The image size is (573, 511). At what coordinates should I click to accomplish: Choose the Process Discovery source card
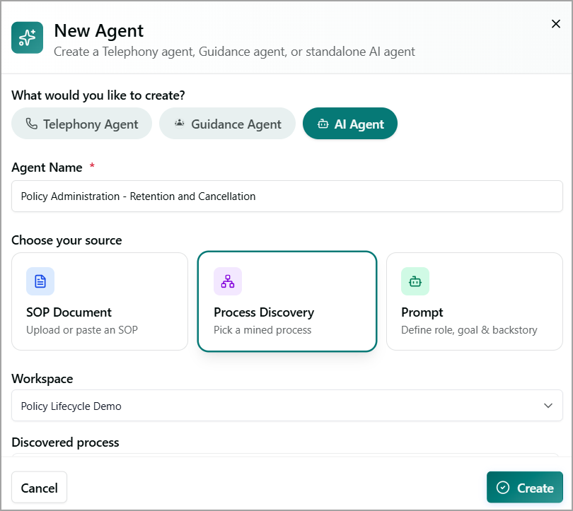[287, 302]
